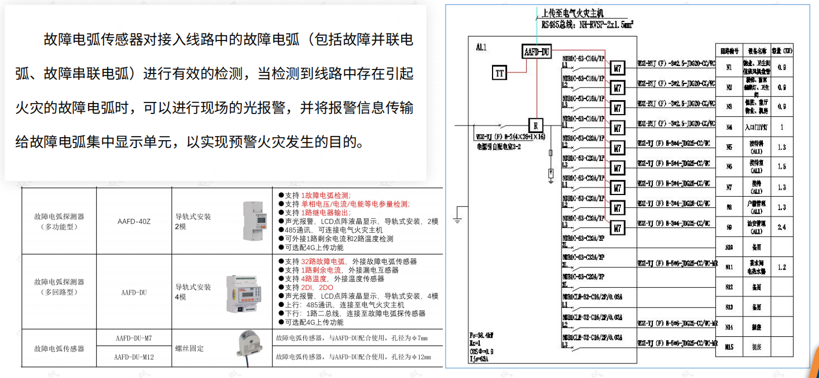Click the "N6" circuit number cell
Screen dimensions: 819x378
point(729,167)
